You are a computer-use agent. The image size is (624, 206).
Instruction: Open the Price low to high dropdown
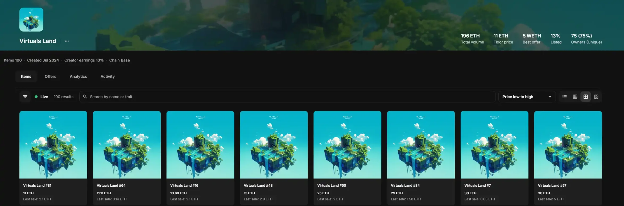tap(518, 97)
